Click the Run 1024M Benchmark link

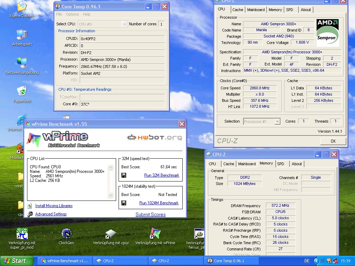(159, 203)
